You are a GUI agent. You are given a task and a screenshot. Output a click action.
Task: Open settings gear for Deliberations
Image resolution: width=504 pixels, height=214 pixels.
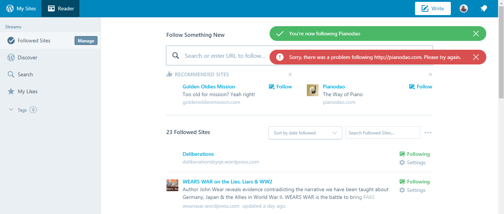pyautogui.click(x=412, y=162)
